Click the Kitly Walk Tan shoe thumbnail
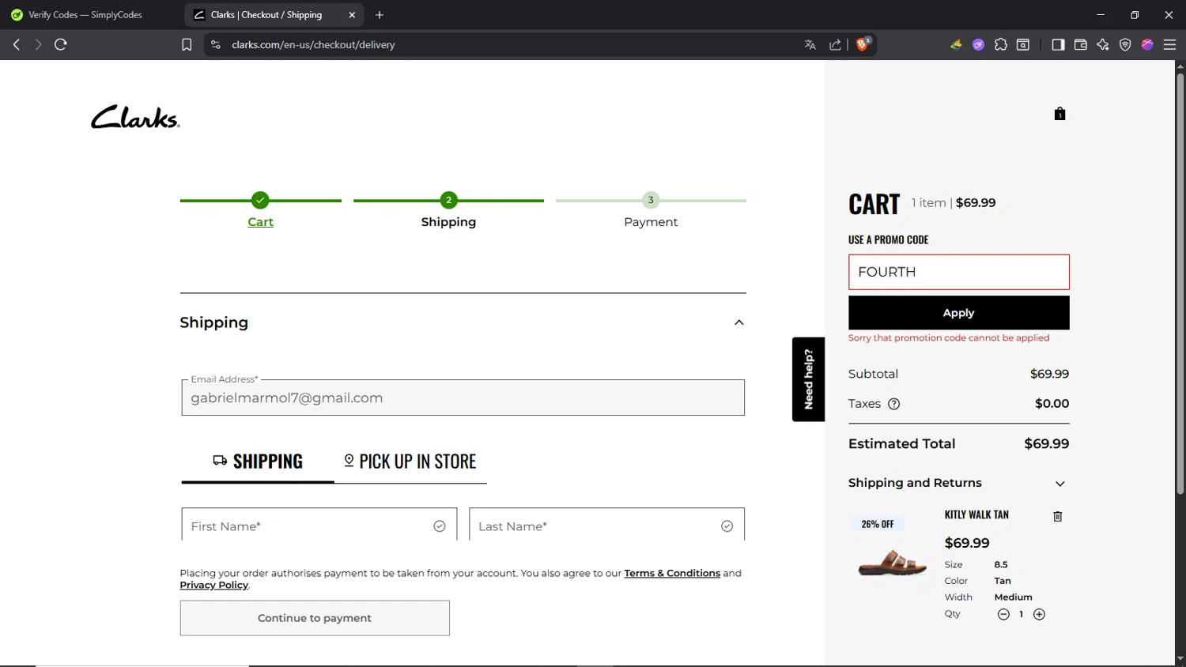Screen dimensions: 1186x667 pyautogui.click(x=892, y=563)
